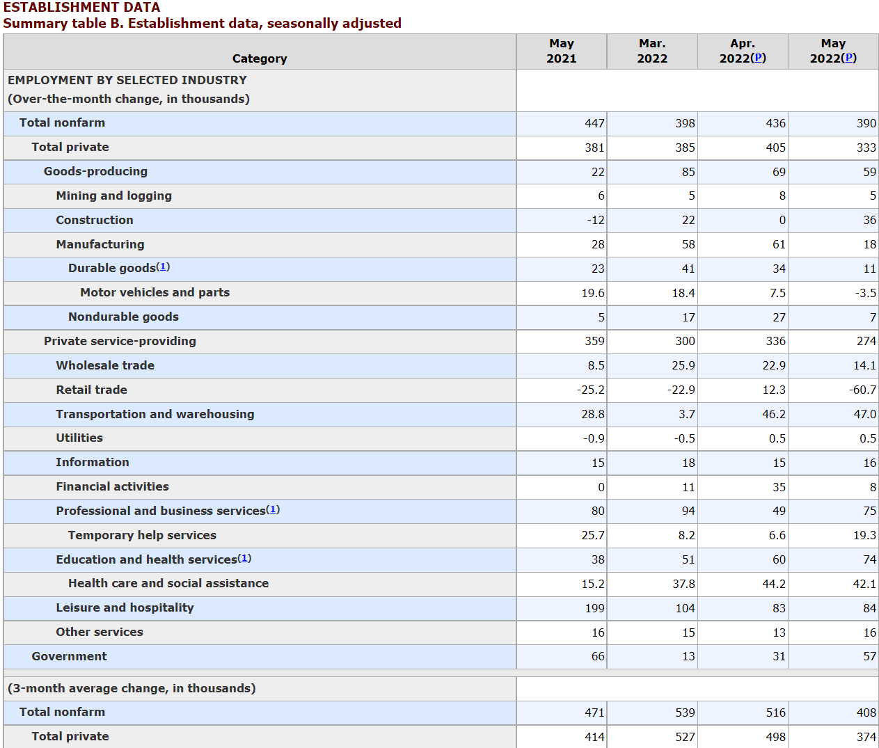Click the Mar. 2022 column header

pyautogui.click(x=651, y=51)
